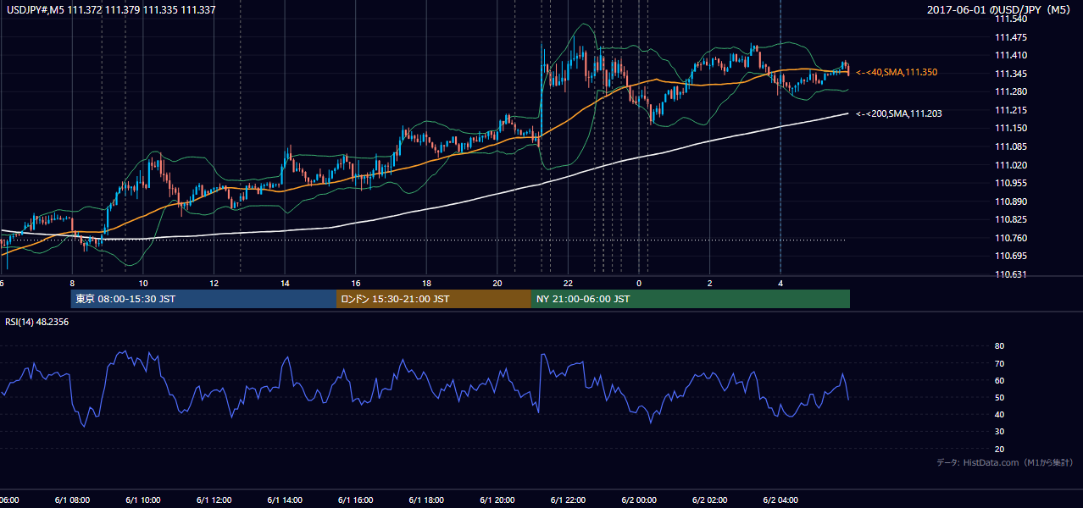Click the hour 20 label under the price chart
This screenshot has height=508, width=1083.
[497, 283]
